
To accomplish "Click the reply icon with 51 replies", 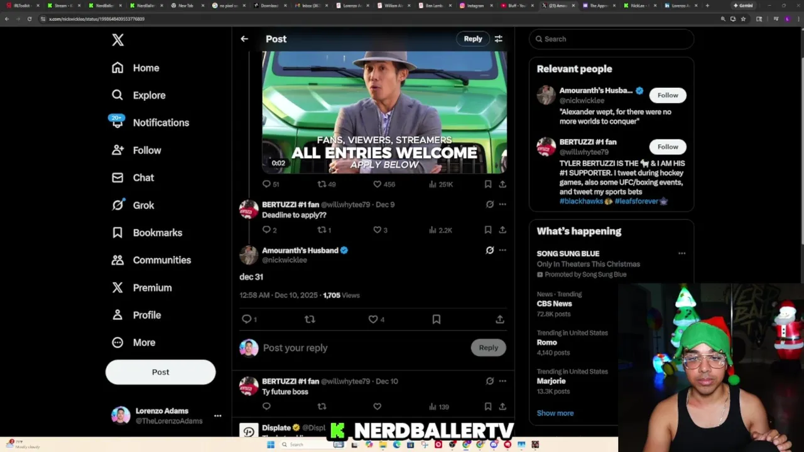I will (271, 184).
